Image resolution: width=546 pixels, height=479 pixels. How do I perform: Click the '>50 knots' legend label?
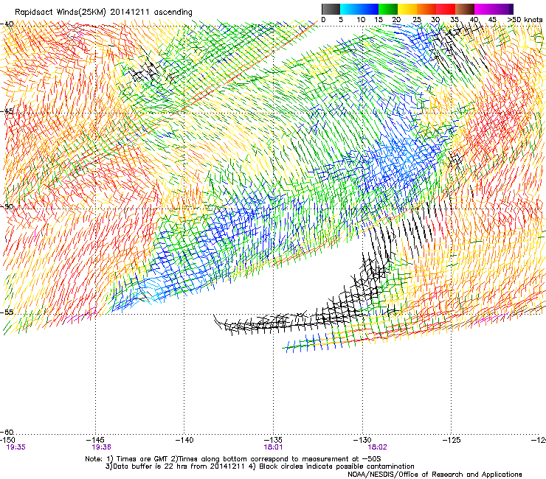click(525, 20)
